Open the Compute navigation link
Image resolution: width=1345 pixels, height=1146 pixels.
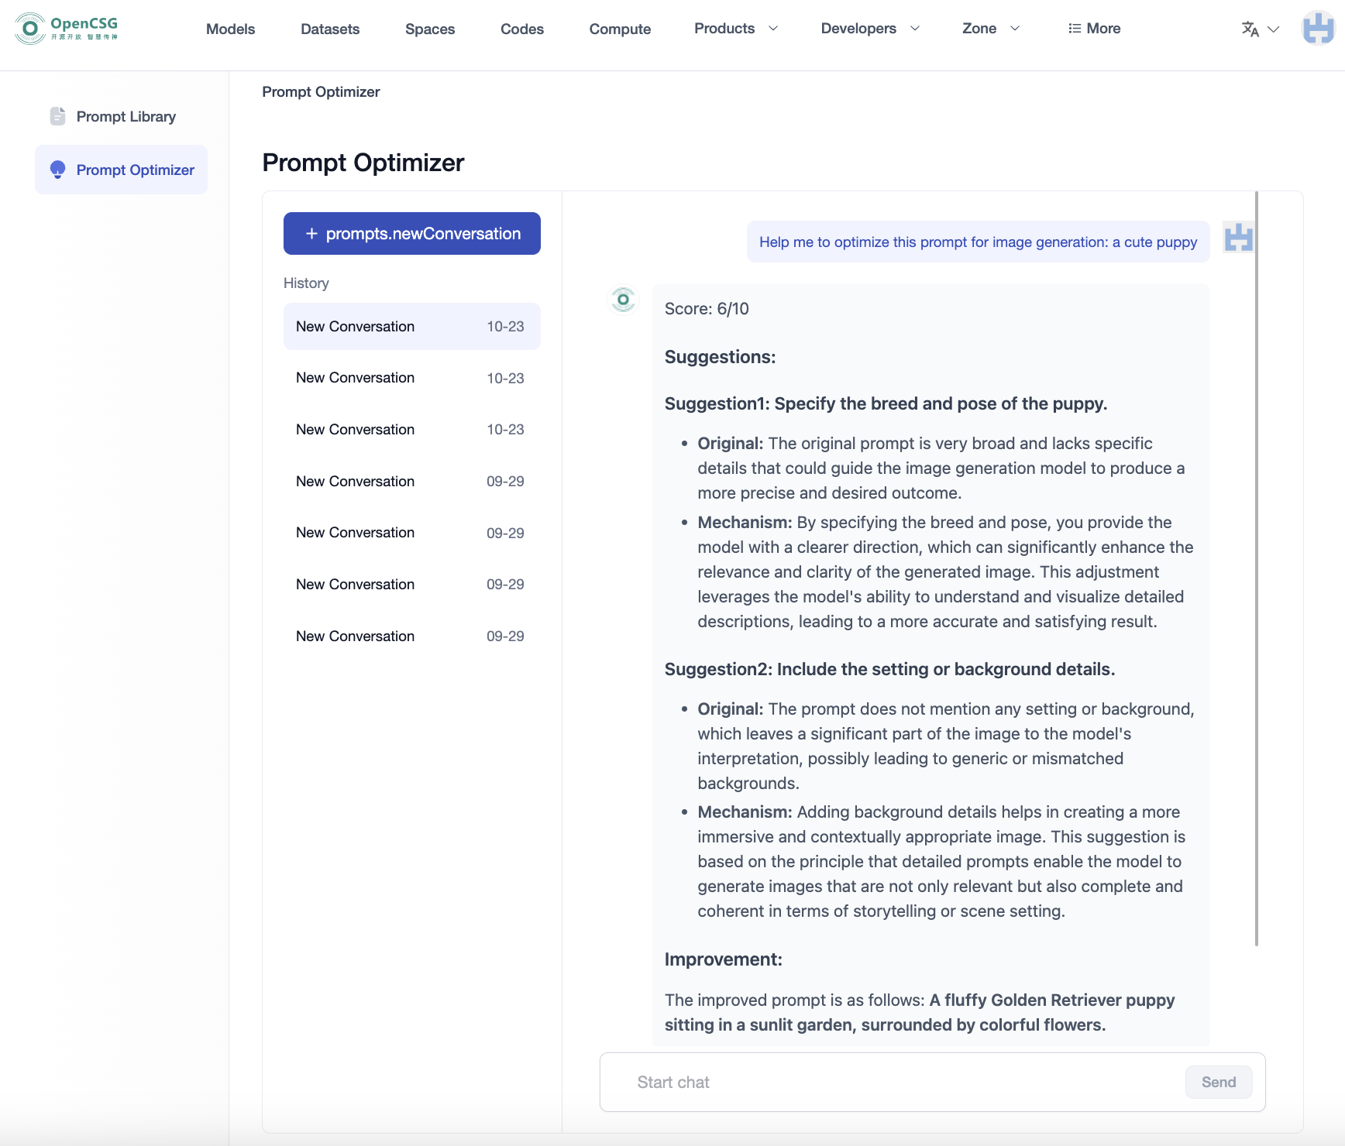click(620, 29)
